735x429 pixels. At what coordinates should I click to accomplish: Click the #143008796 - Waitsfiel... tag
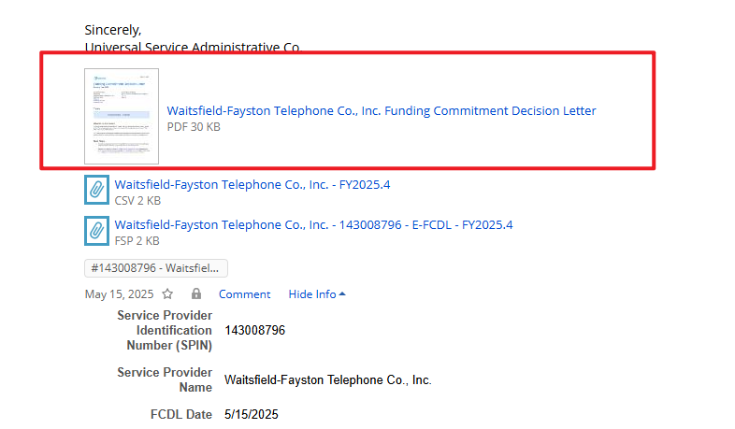click(x=156, y=268)
